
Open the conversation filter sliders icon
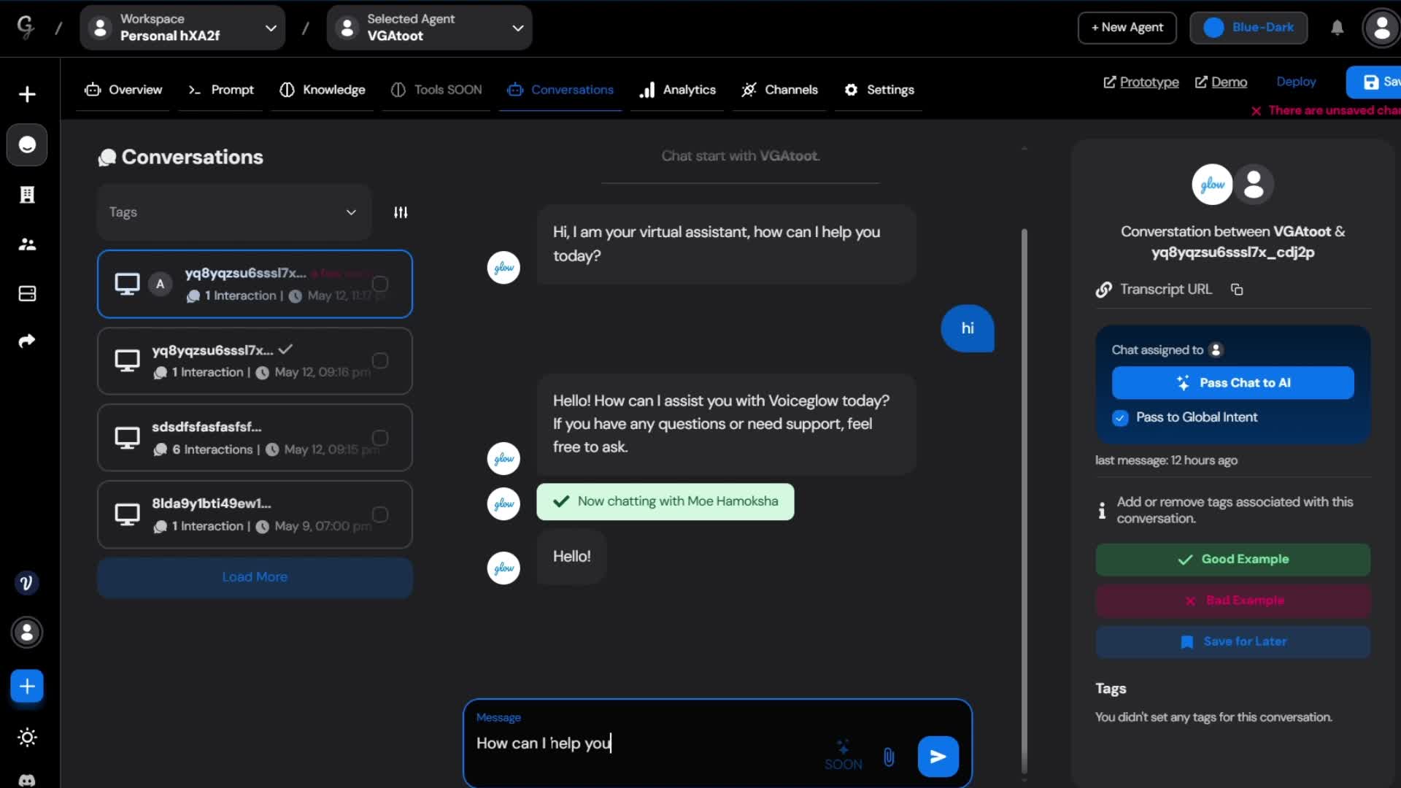[401, 212]
